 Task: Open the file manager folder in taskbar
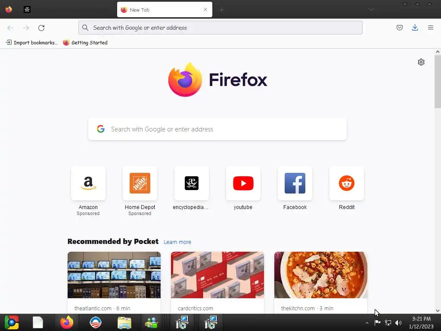pyautogui.click(x=124, y=323)
